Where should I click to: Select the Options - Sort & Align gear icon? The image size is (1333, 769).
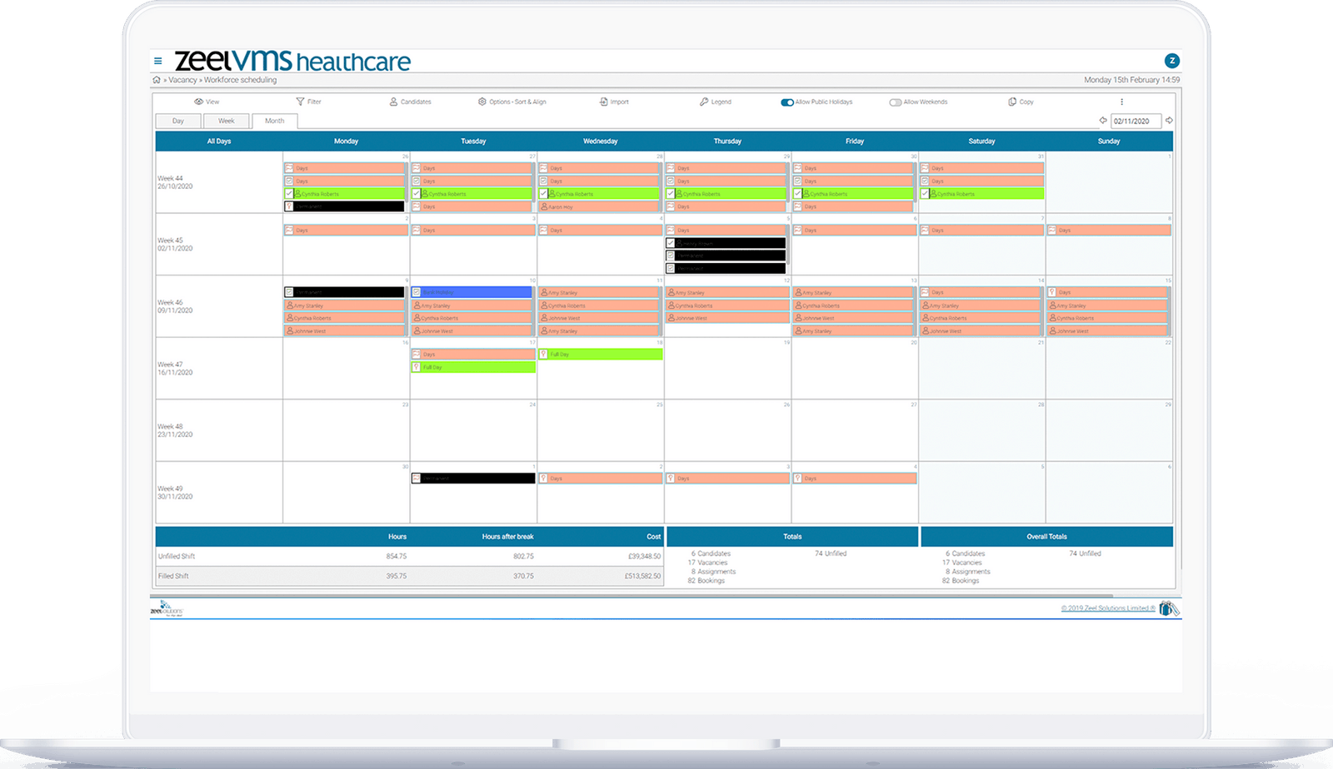click(x=482, y=102)
